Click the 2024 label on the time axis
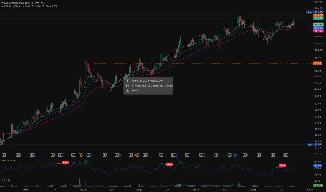Screen dimensions: 326x192 point(196,189)
